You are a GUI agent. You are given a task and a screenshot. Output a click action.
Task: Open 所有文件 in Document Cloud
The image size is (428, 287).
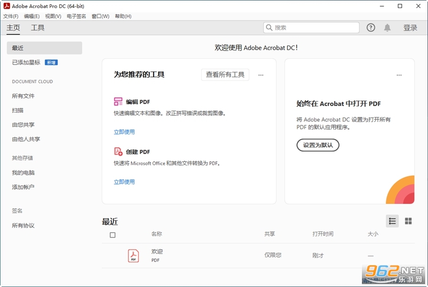tap(23, 96)
